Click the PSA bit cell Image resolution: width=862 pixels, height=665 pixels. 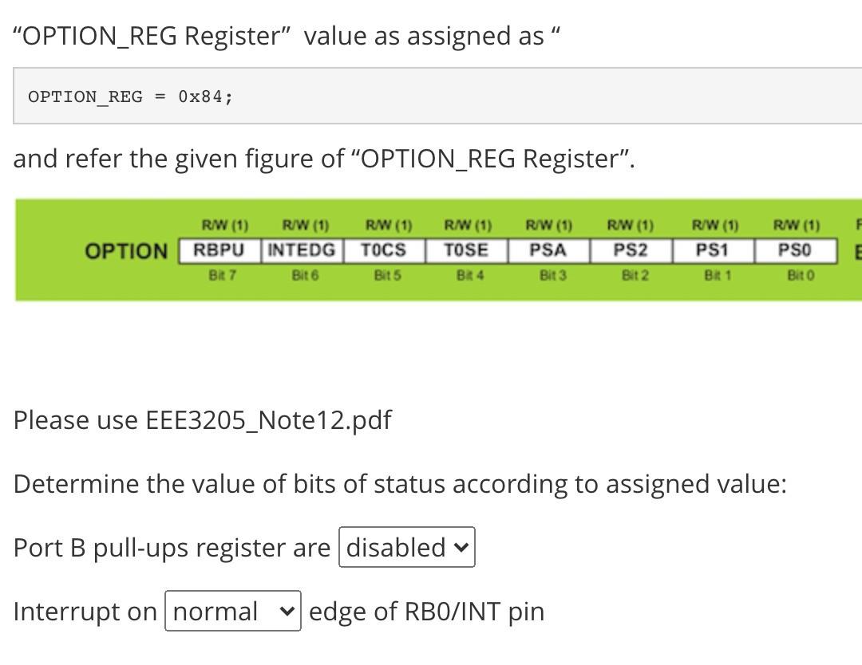(548, 250)
